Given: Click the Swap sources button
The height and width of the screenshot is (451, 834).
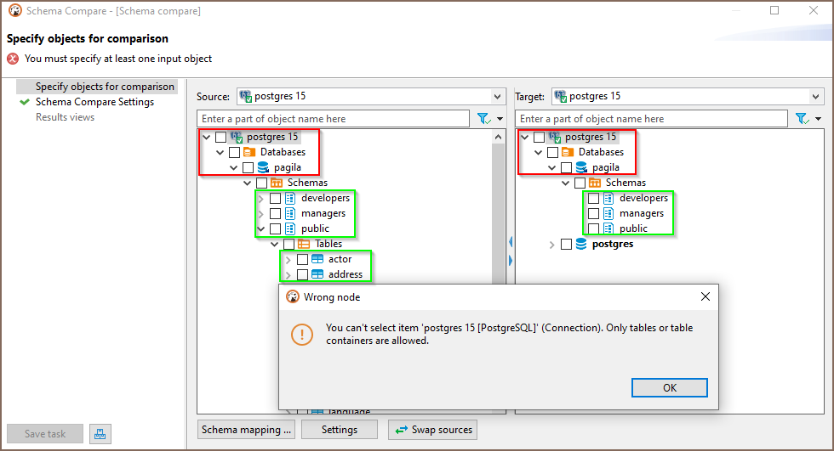Looking at the screenshot, I should click(432, 430).
